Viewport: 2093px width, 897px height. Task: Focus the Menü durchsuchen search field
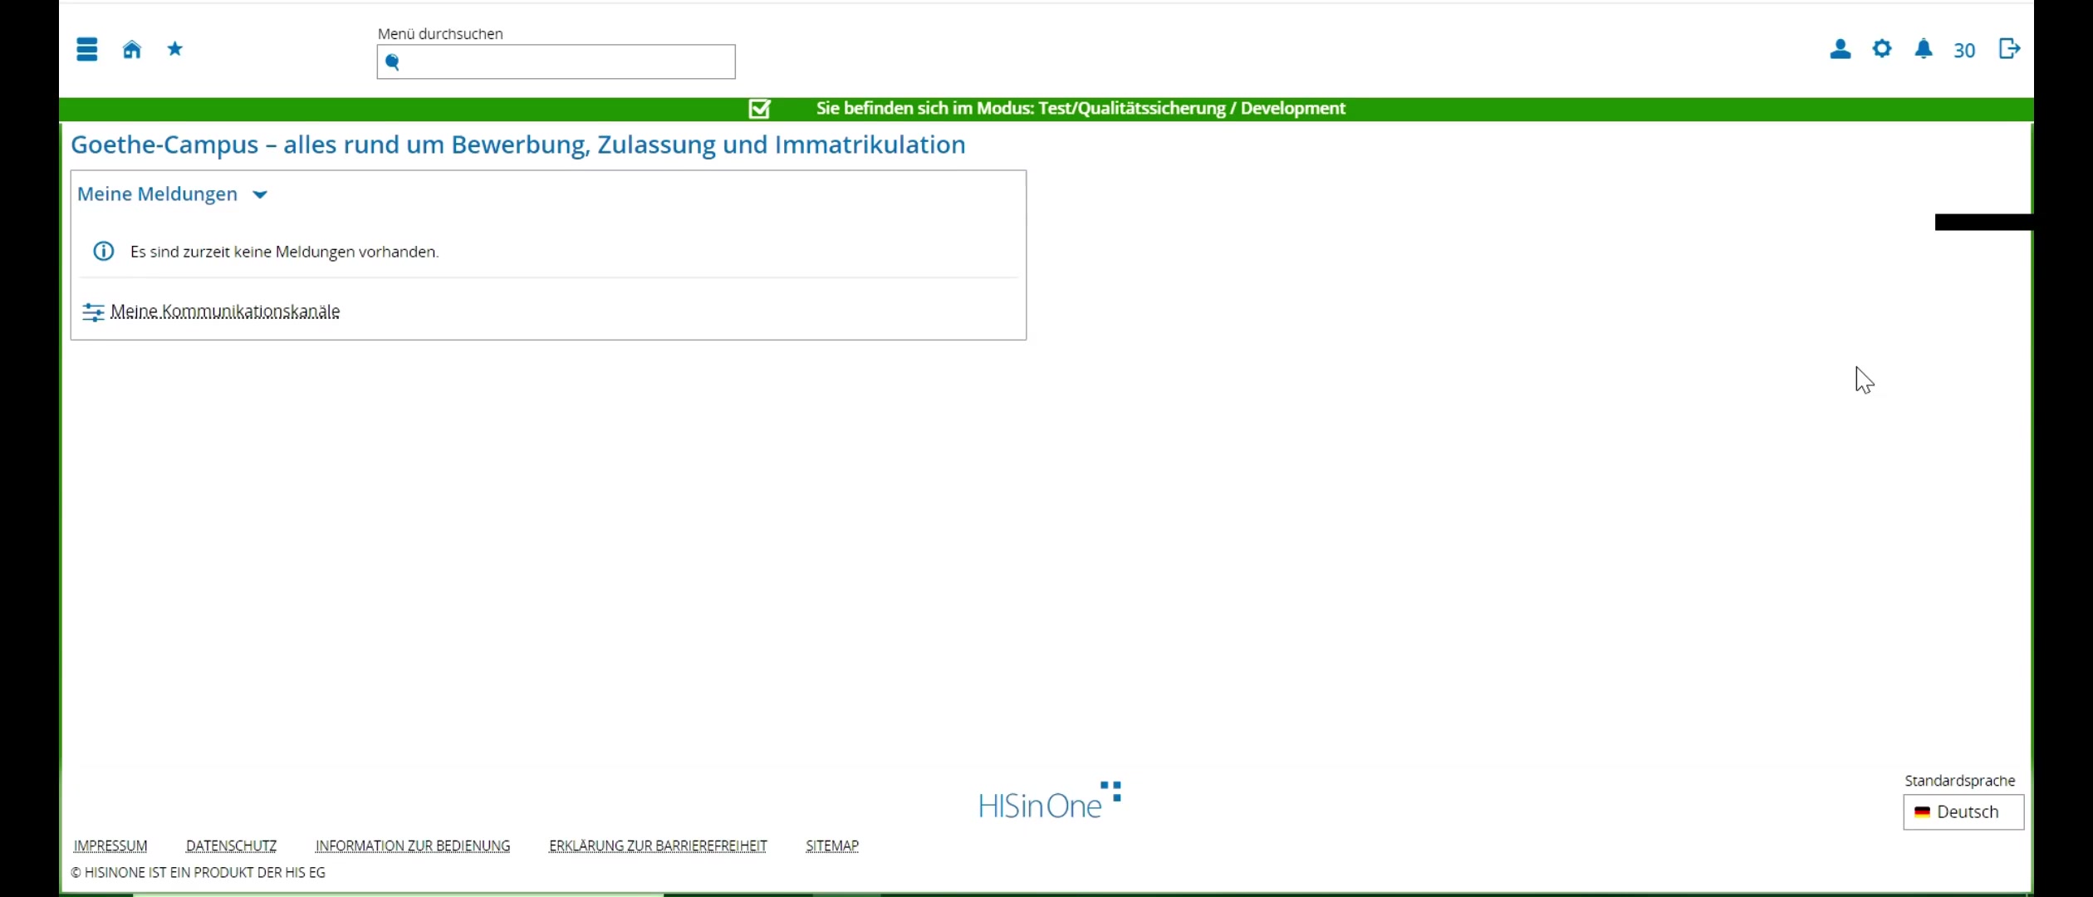[x=556, y=62]
